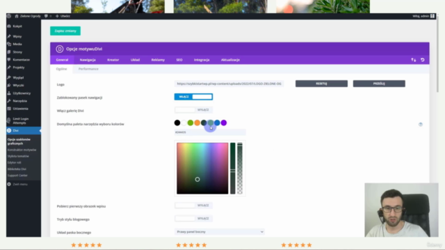Click the hex color value field
Image resolution: width=445 pixels, height=250 pixels.
click(x=210, y=133)
